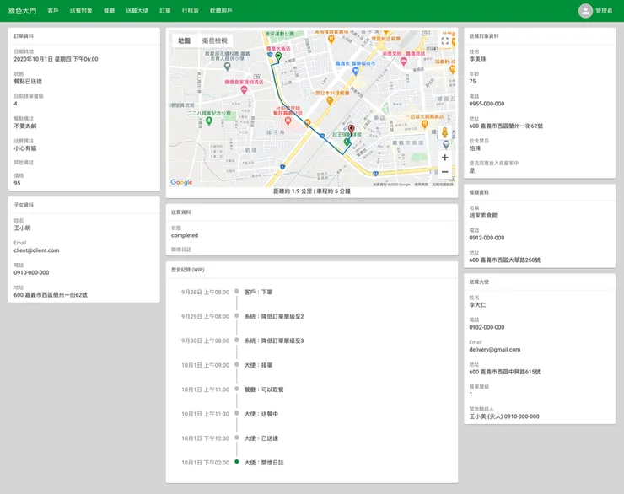Image resolution: width=624 pixels, height=494 pixels.
Task: Click the red destination pin on map
Action: coord(352,129)
